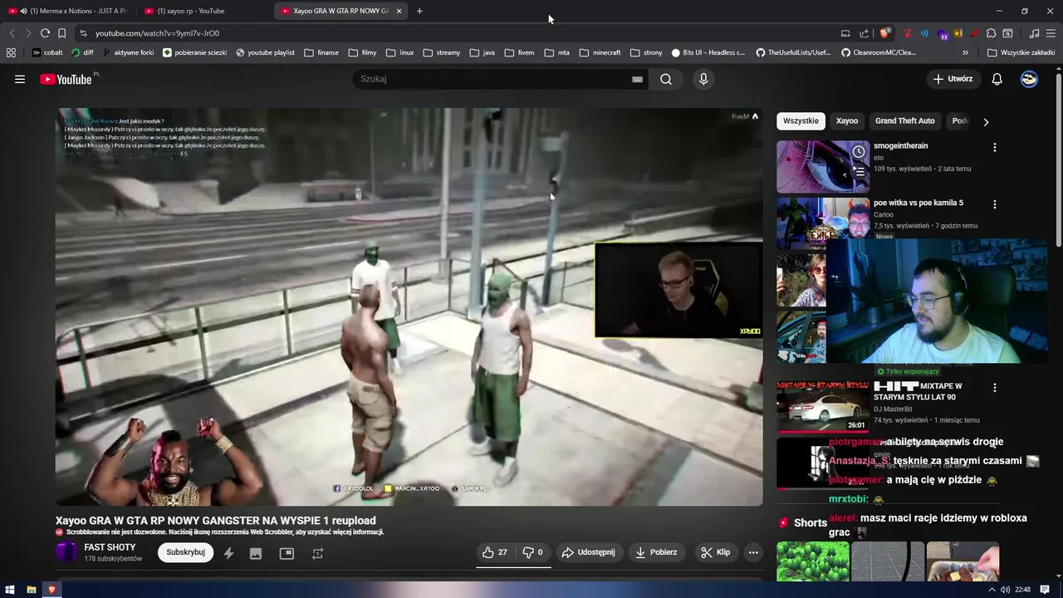Open the Brave main hamburger menu
This screenshot has height=598, width=1063.
[x=1051, y=33]
